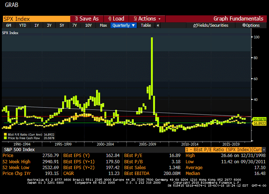Screen dimensions: 269x194
Task: Select the 6M time range tab
Action: (8, 25)
